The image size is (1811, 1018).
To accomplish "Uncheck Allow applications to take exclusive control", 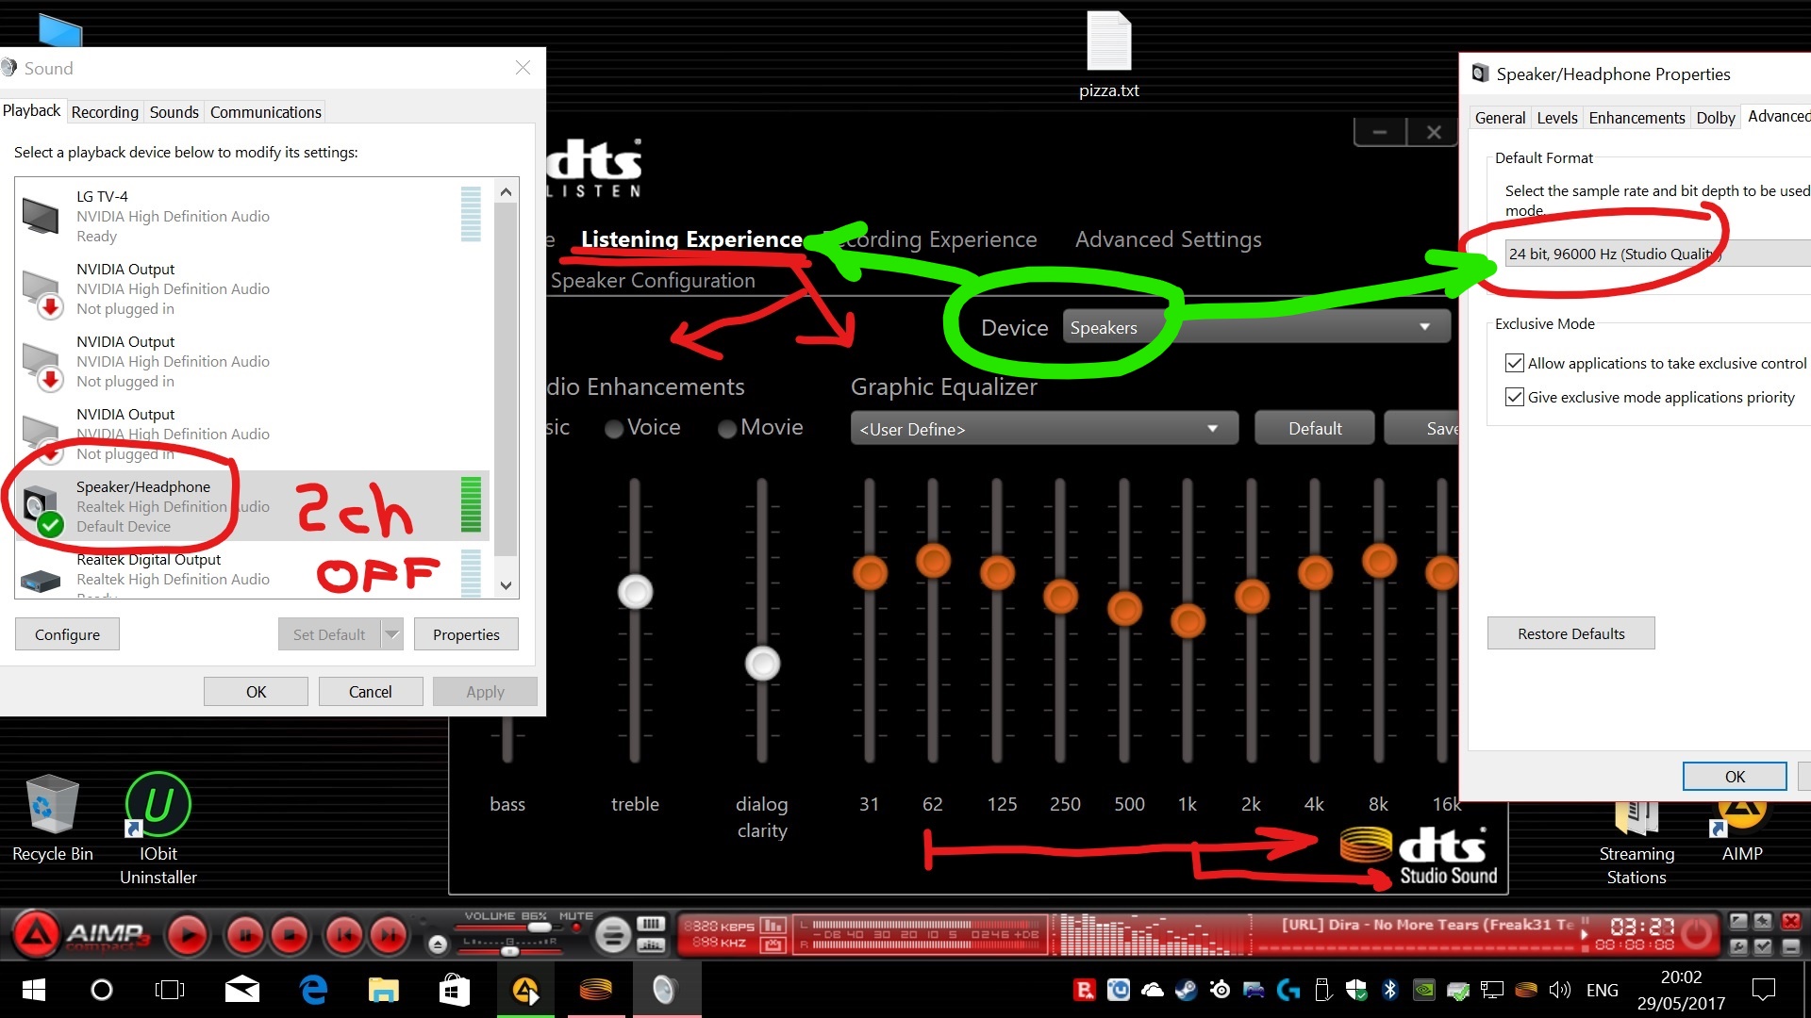I will [1515, 363].
